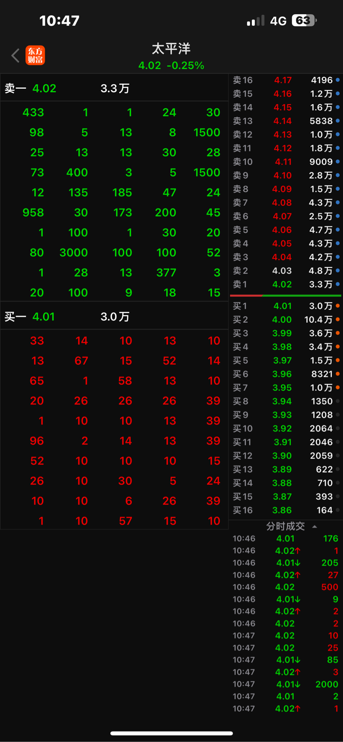The height and width of the screenshot is (742, 343).
Task: Select the 买一 4.01 header row
Action: [x=114, y=317]
